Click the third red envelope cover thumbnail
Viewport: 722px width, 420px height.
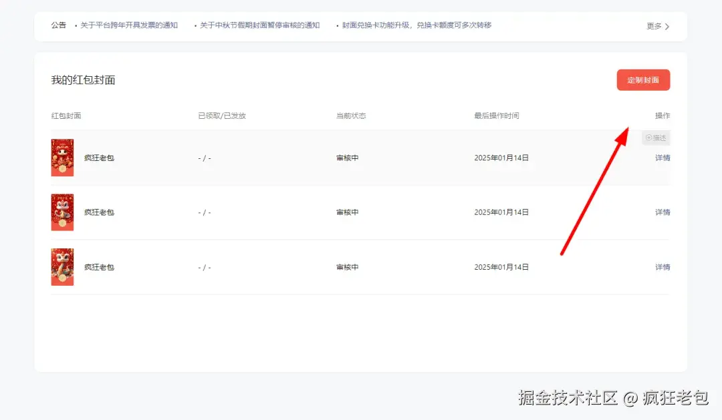[62, 266]
